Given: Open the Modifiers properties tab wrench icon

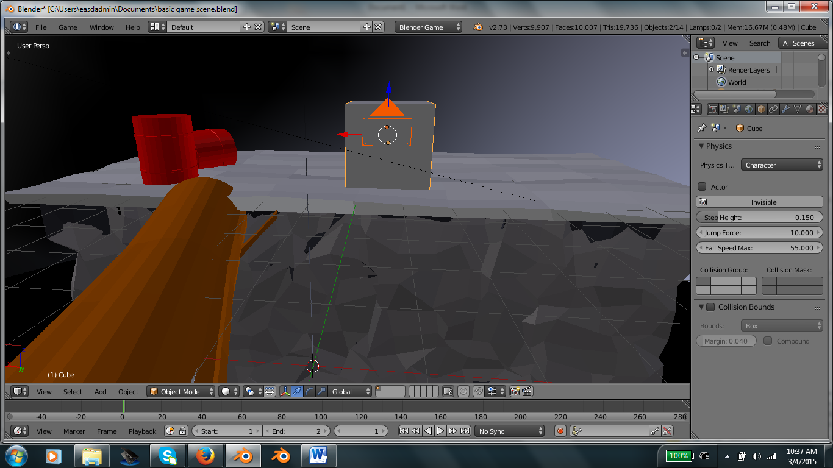Looking at the screenshot, I should tap(785, 109).
